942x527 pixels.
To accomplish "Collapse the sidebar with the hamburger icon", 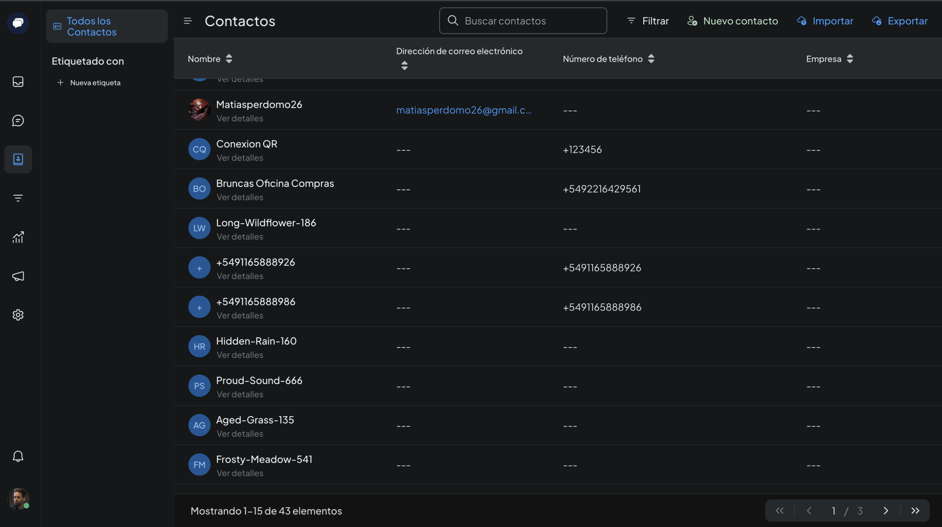I will click(188, 21).
